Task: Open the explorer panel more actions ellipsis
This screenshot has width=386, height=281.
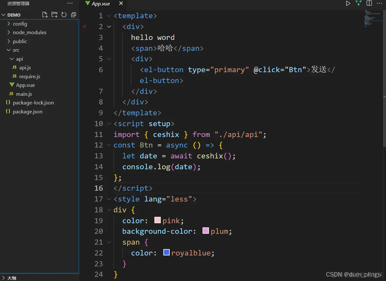Action: pyautogui.click(x=70, y=4)
